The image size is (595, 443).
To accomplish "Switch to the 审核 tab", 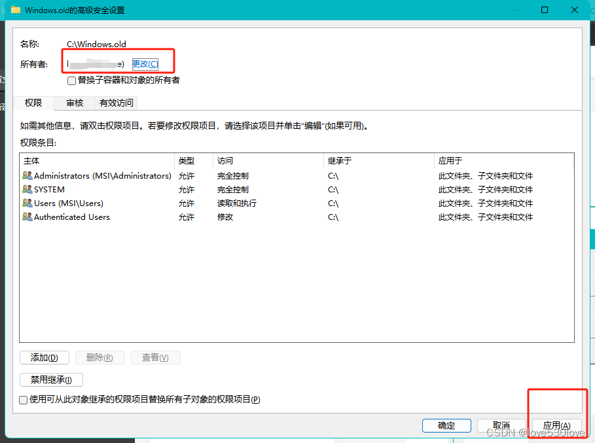I will (74, 103).
